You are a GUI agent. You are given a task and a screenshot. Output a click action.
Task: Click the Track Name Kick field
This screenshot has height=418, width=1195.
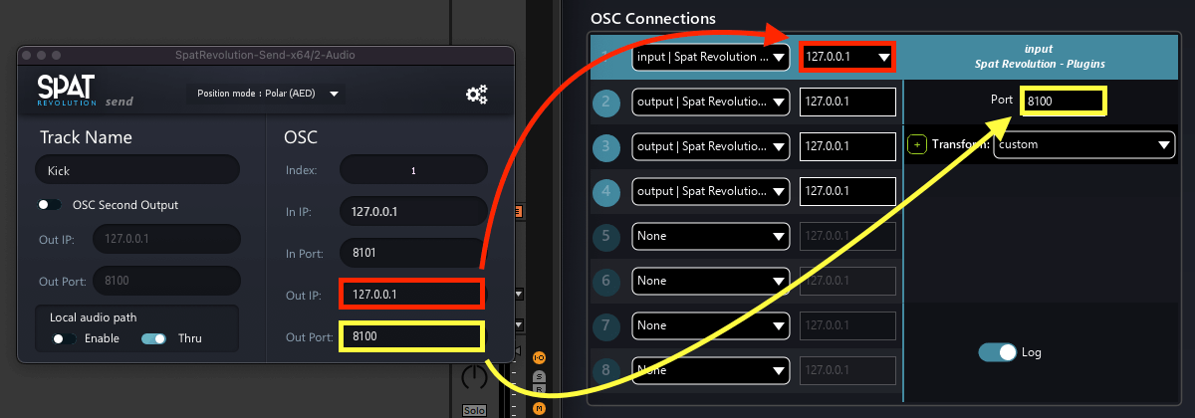(x=137, y=170)
